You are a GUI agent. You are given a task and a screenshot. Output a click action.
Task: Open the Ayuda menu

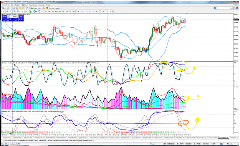[48, 5]
